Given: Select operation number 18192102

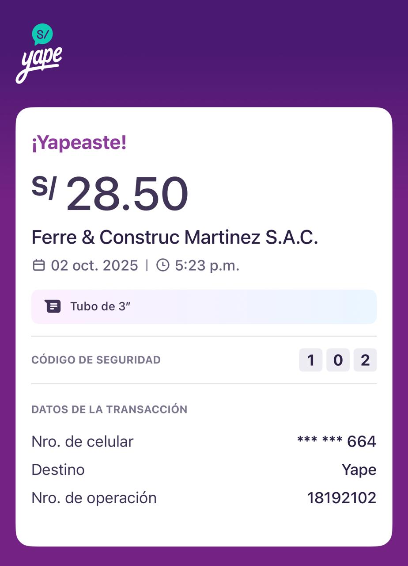Looking at the screenshot, I should point(342,498).
